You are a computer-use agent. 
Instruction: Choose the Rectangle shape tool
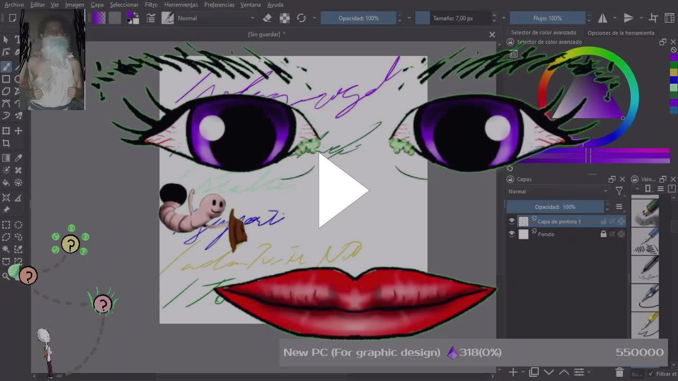pyautogui.click(x=6, y=79)
